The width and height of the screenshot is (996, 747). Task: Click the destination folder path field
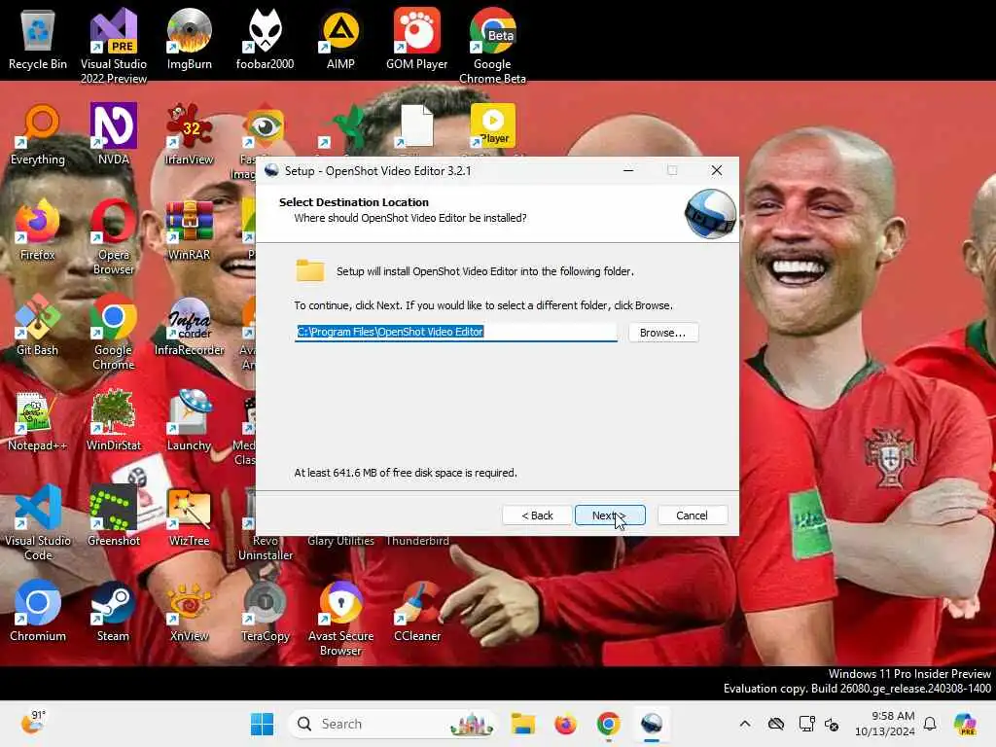pos(455,333)
